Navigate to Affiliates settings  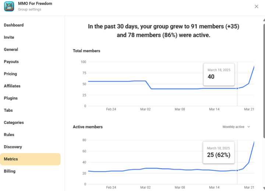(x=12, y=86)
